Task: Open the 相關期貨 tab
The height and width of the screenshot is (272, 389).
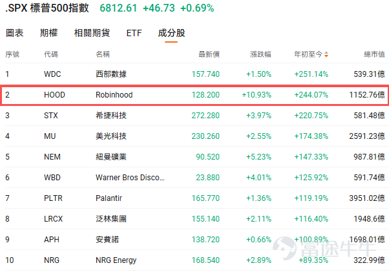Action: pos(92,33)
